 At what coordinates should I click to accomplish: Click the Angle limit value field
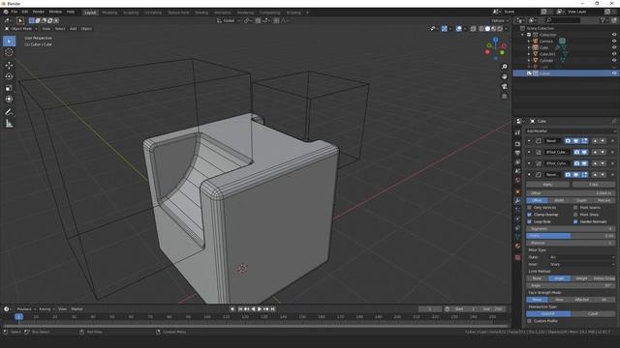571,286
